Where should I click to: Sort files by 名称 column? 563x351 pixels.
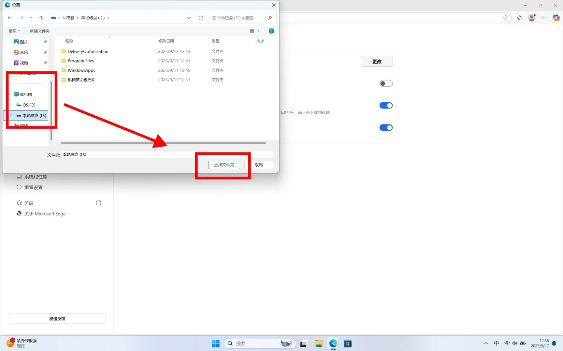[x=69, y=41]
